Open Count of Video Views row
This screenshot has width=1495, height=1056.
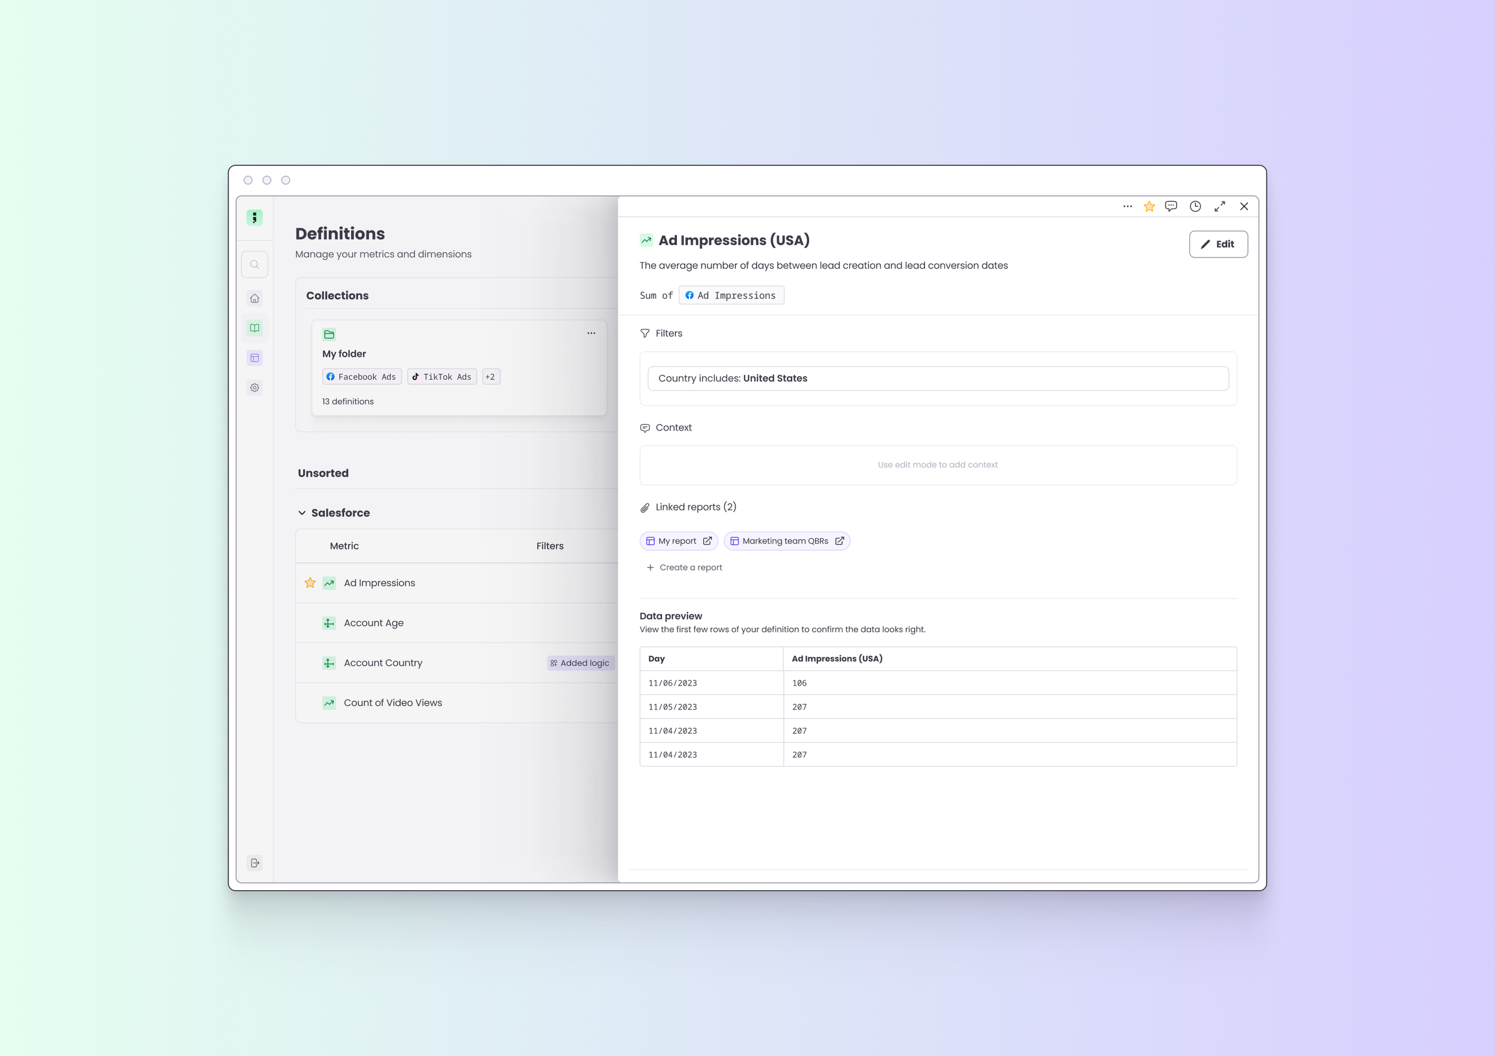[457, 703]
